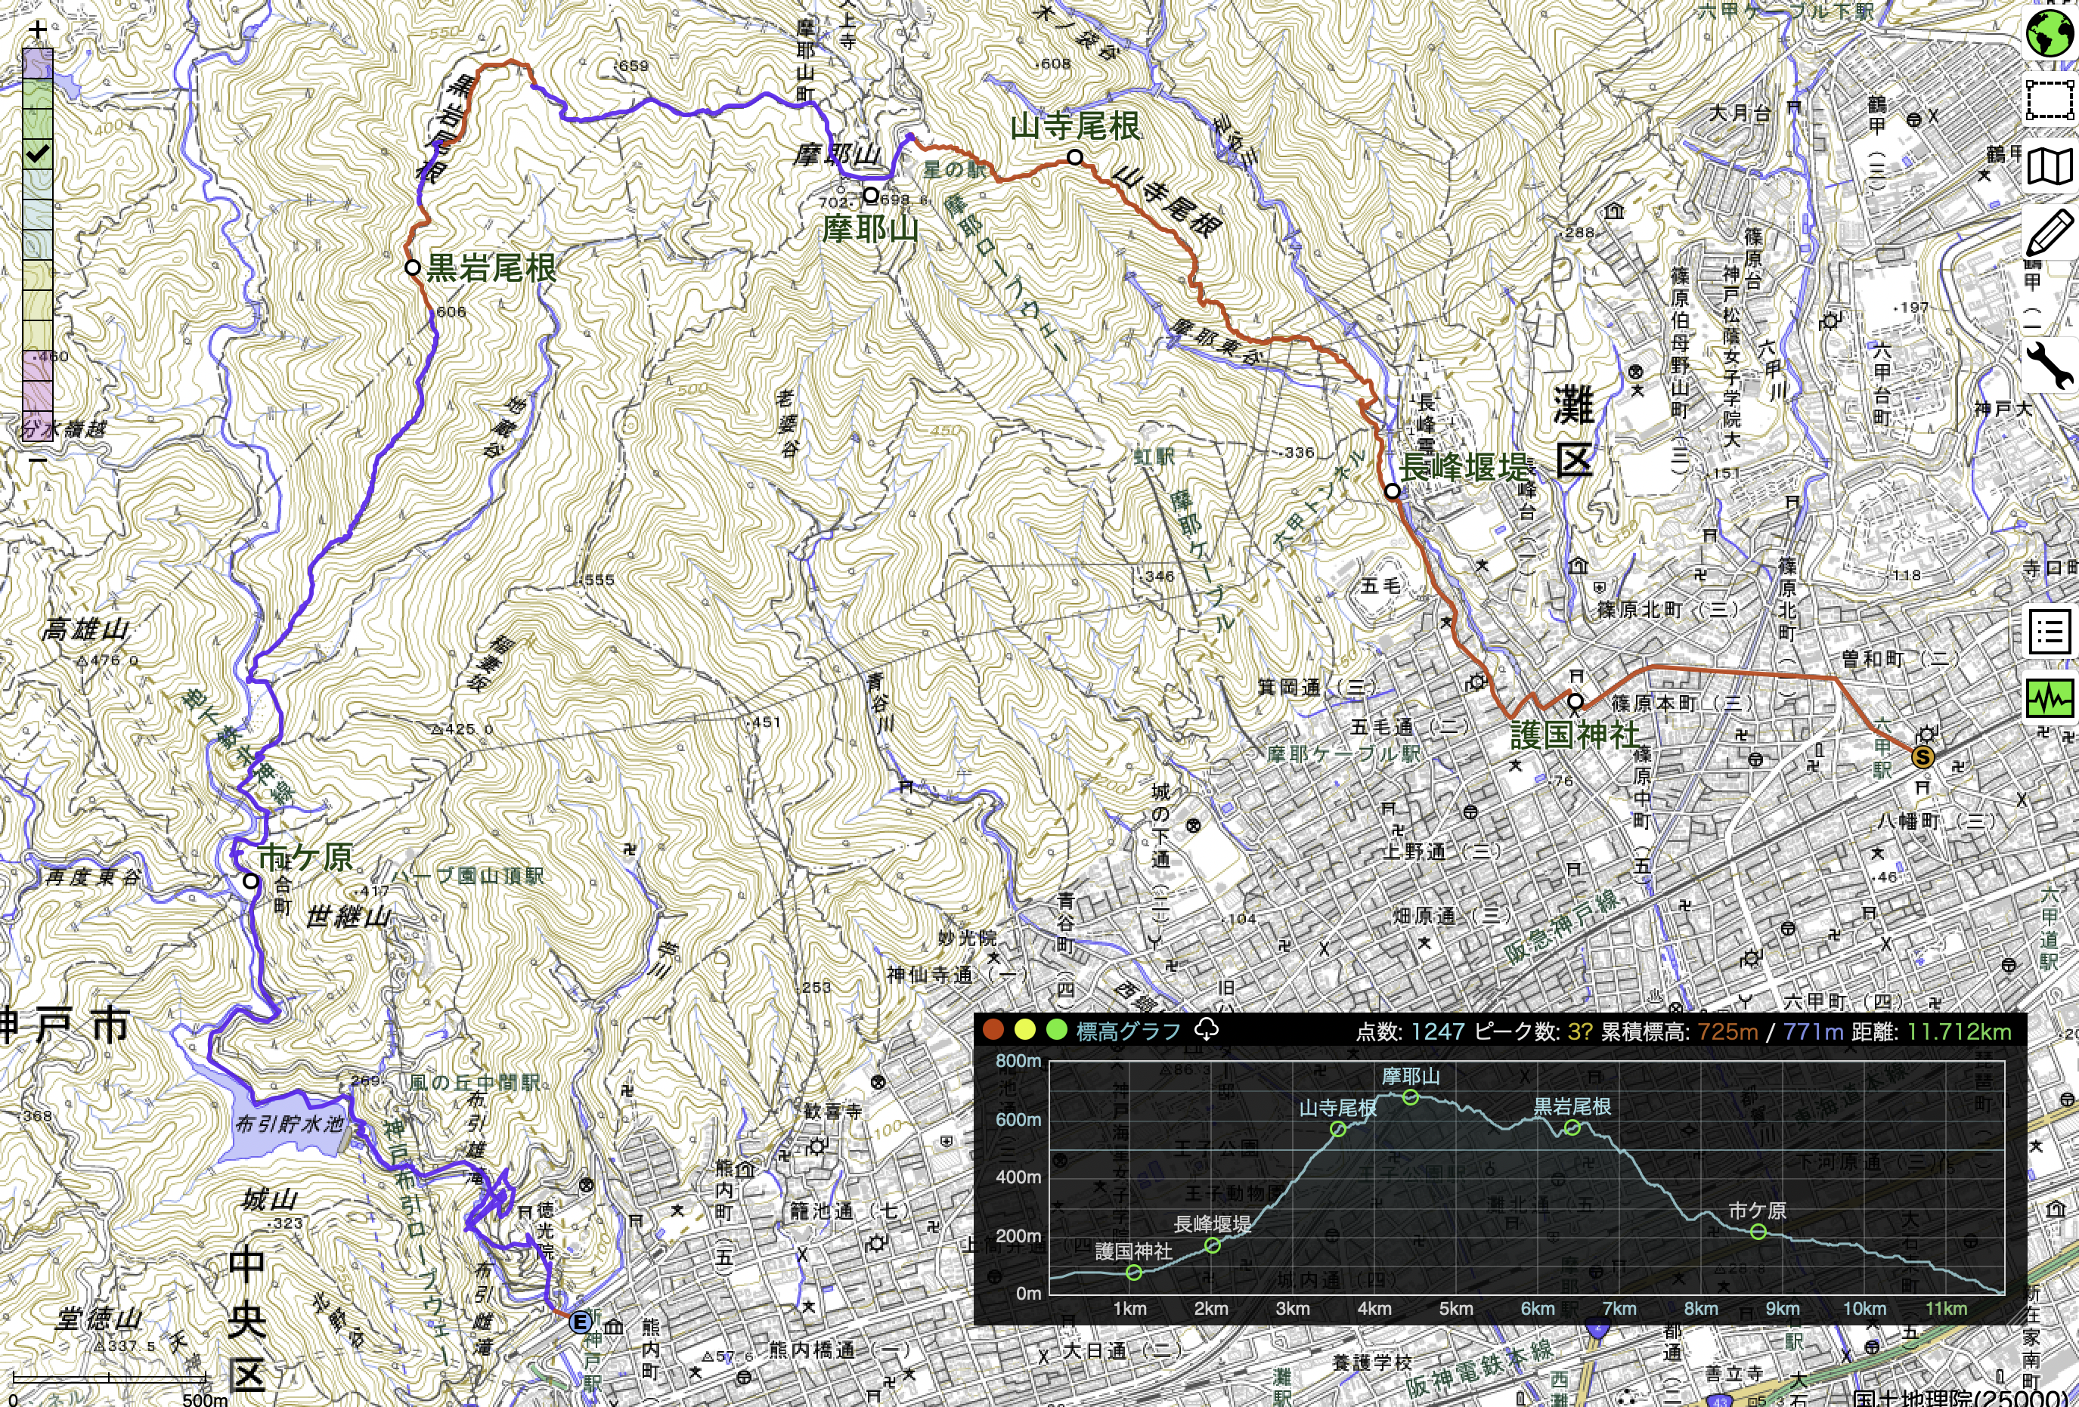Click the distance value 11.712km
The height and width of the screenshot is (1407, 2079).
click(x=1959, y=1031)
